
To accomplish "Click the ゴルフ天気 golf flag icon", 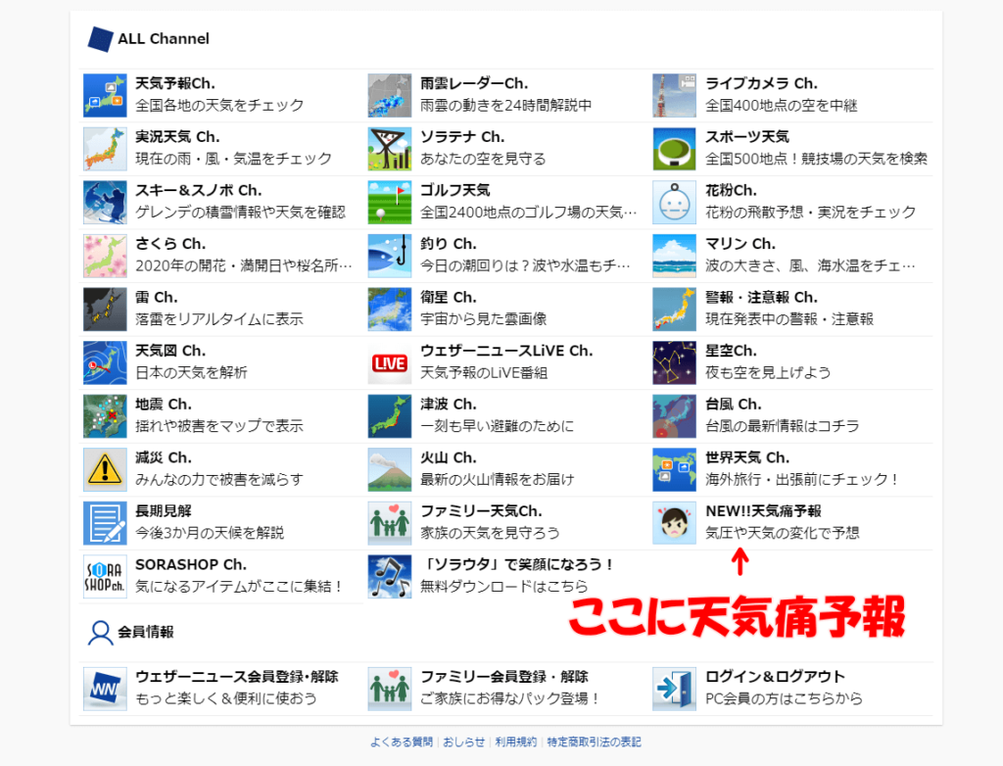I will pos(390,202).
